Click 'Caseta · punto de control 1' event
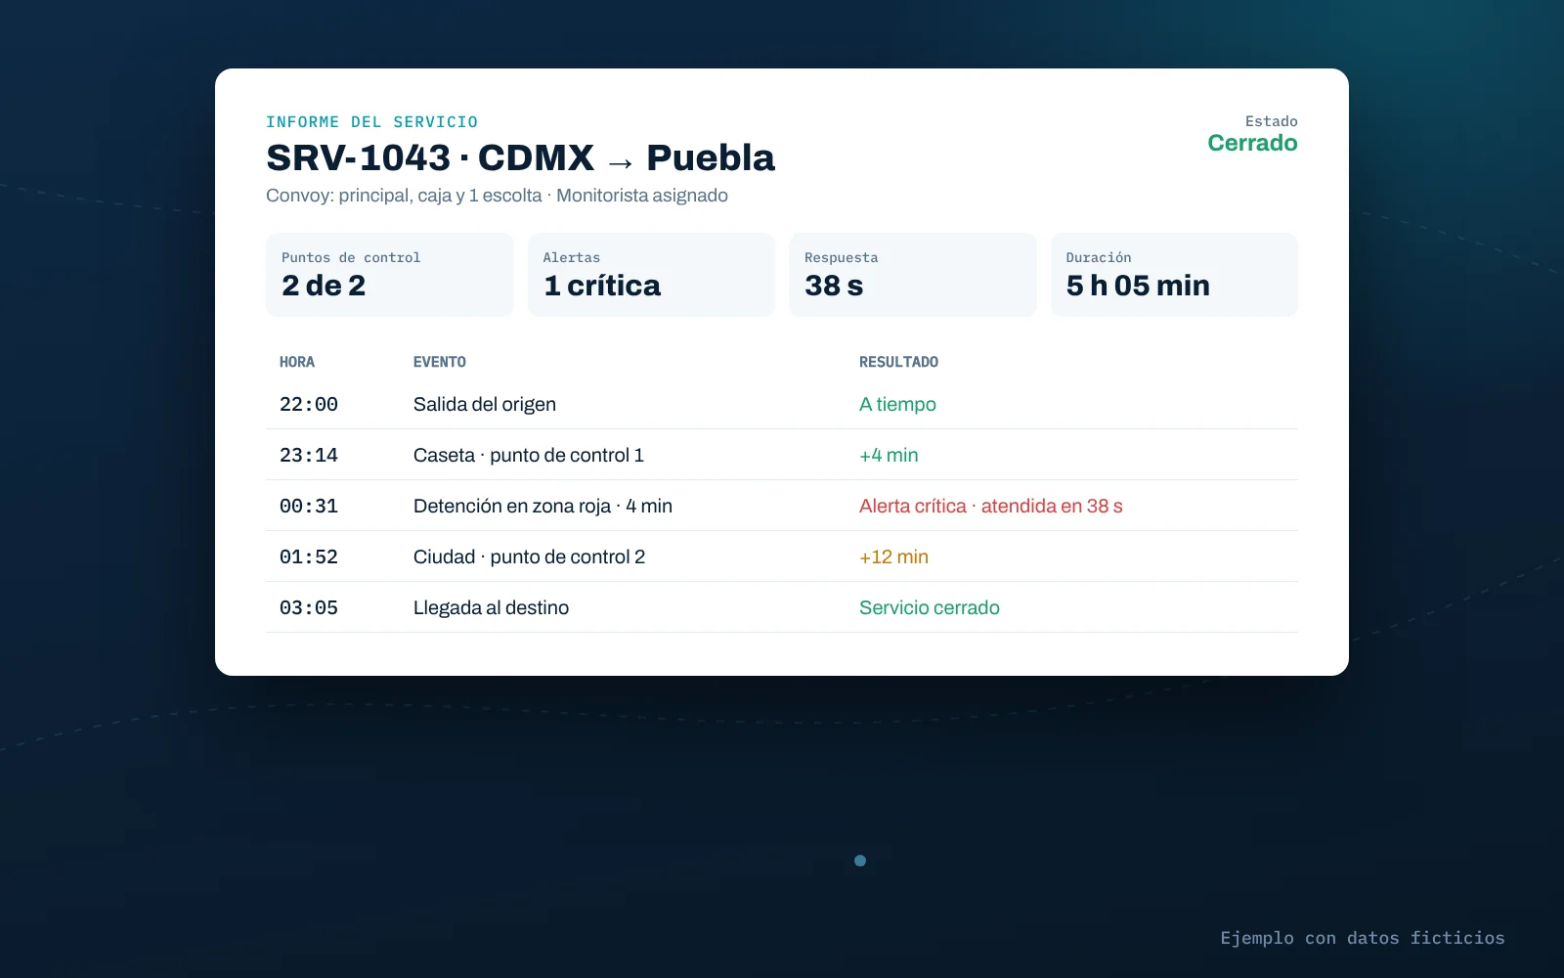 529,455
